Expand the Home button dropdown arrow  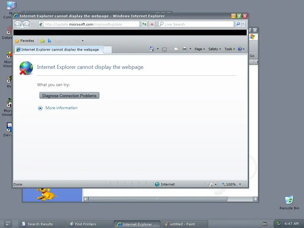click(158, 49)
